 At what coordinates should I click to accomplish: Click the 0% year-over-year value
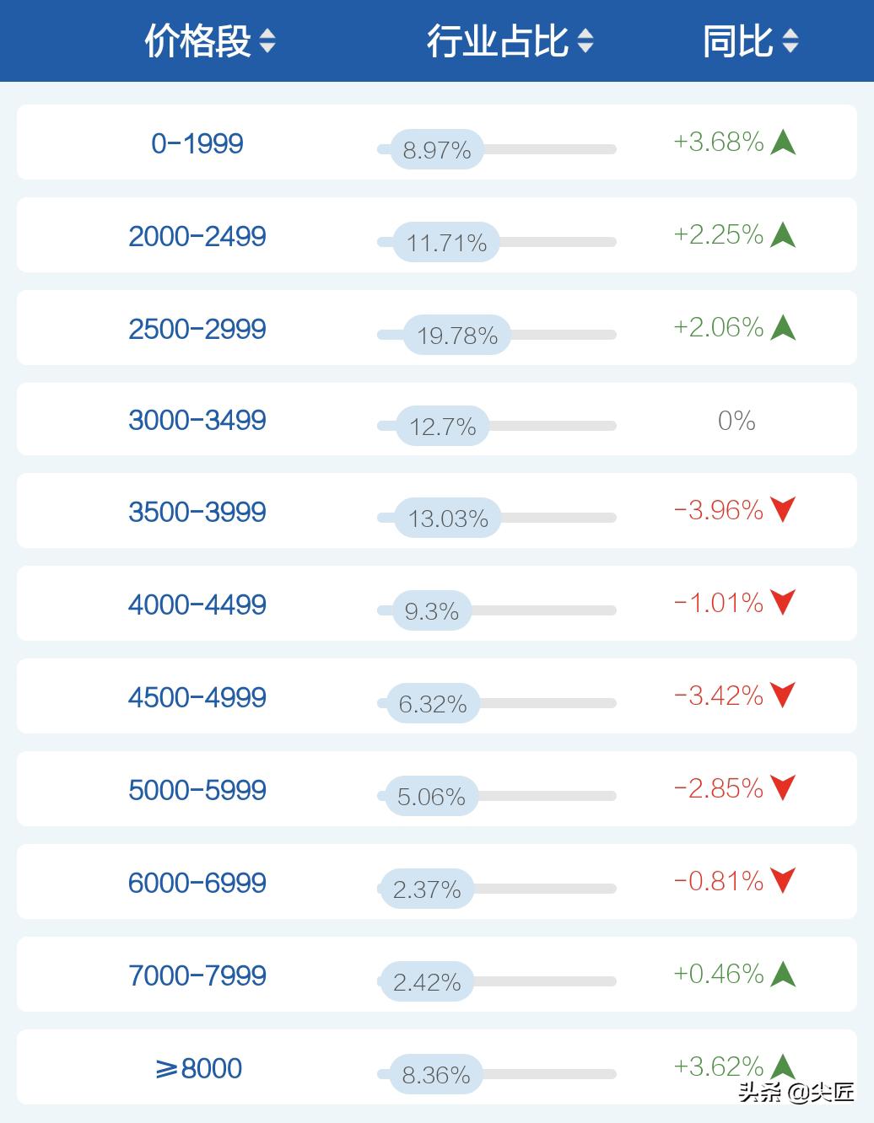pyautogui.click(x=736, y=420)
